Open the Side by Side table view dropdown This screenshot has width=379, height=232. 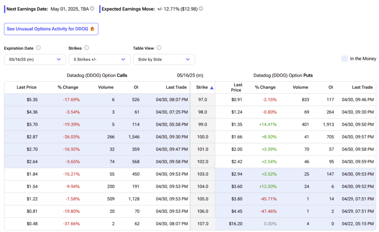[164, 60]
